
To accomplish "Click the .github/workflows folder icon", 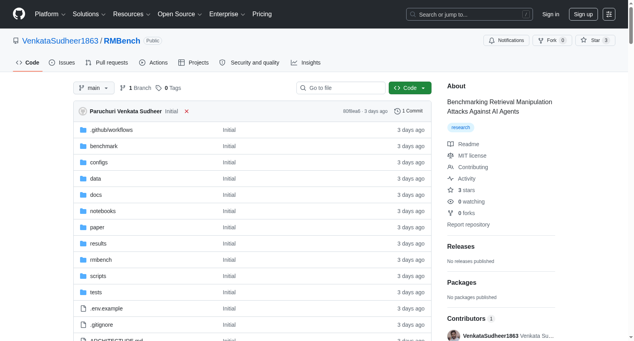I will pyautogui.click(x=83, y=130).
